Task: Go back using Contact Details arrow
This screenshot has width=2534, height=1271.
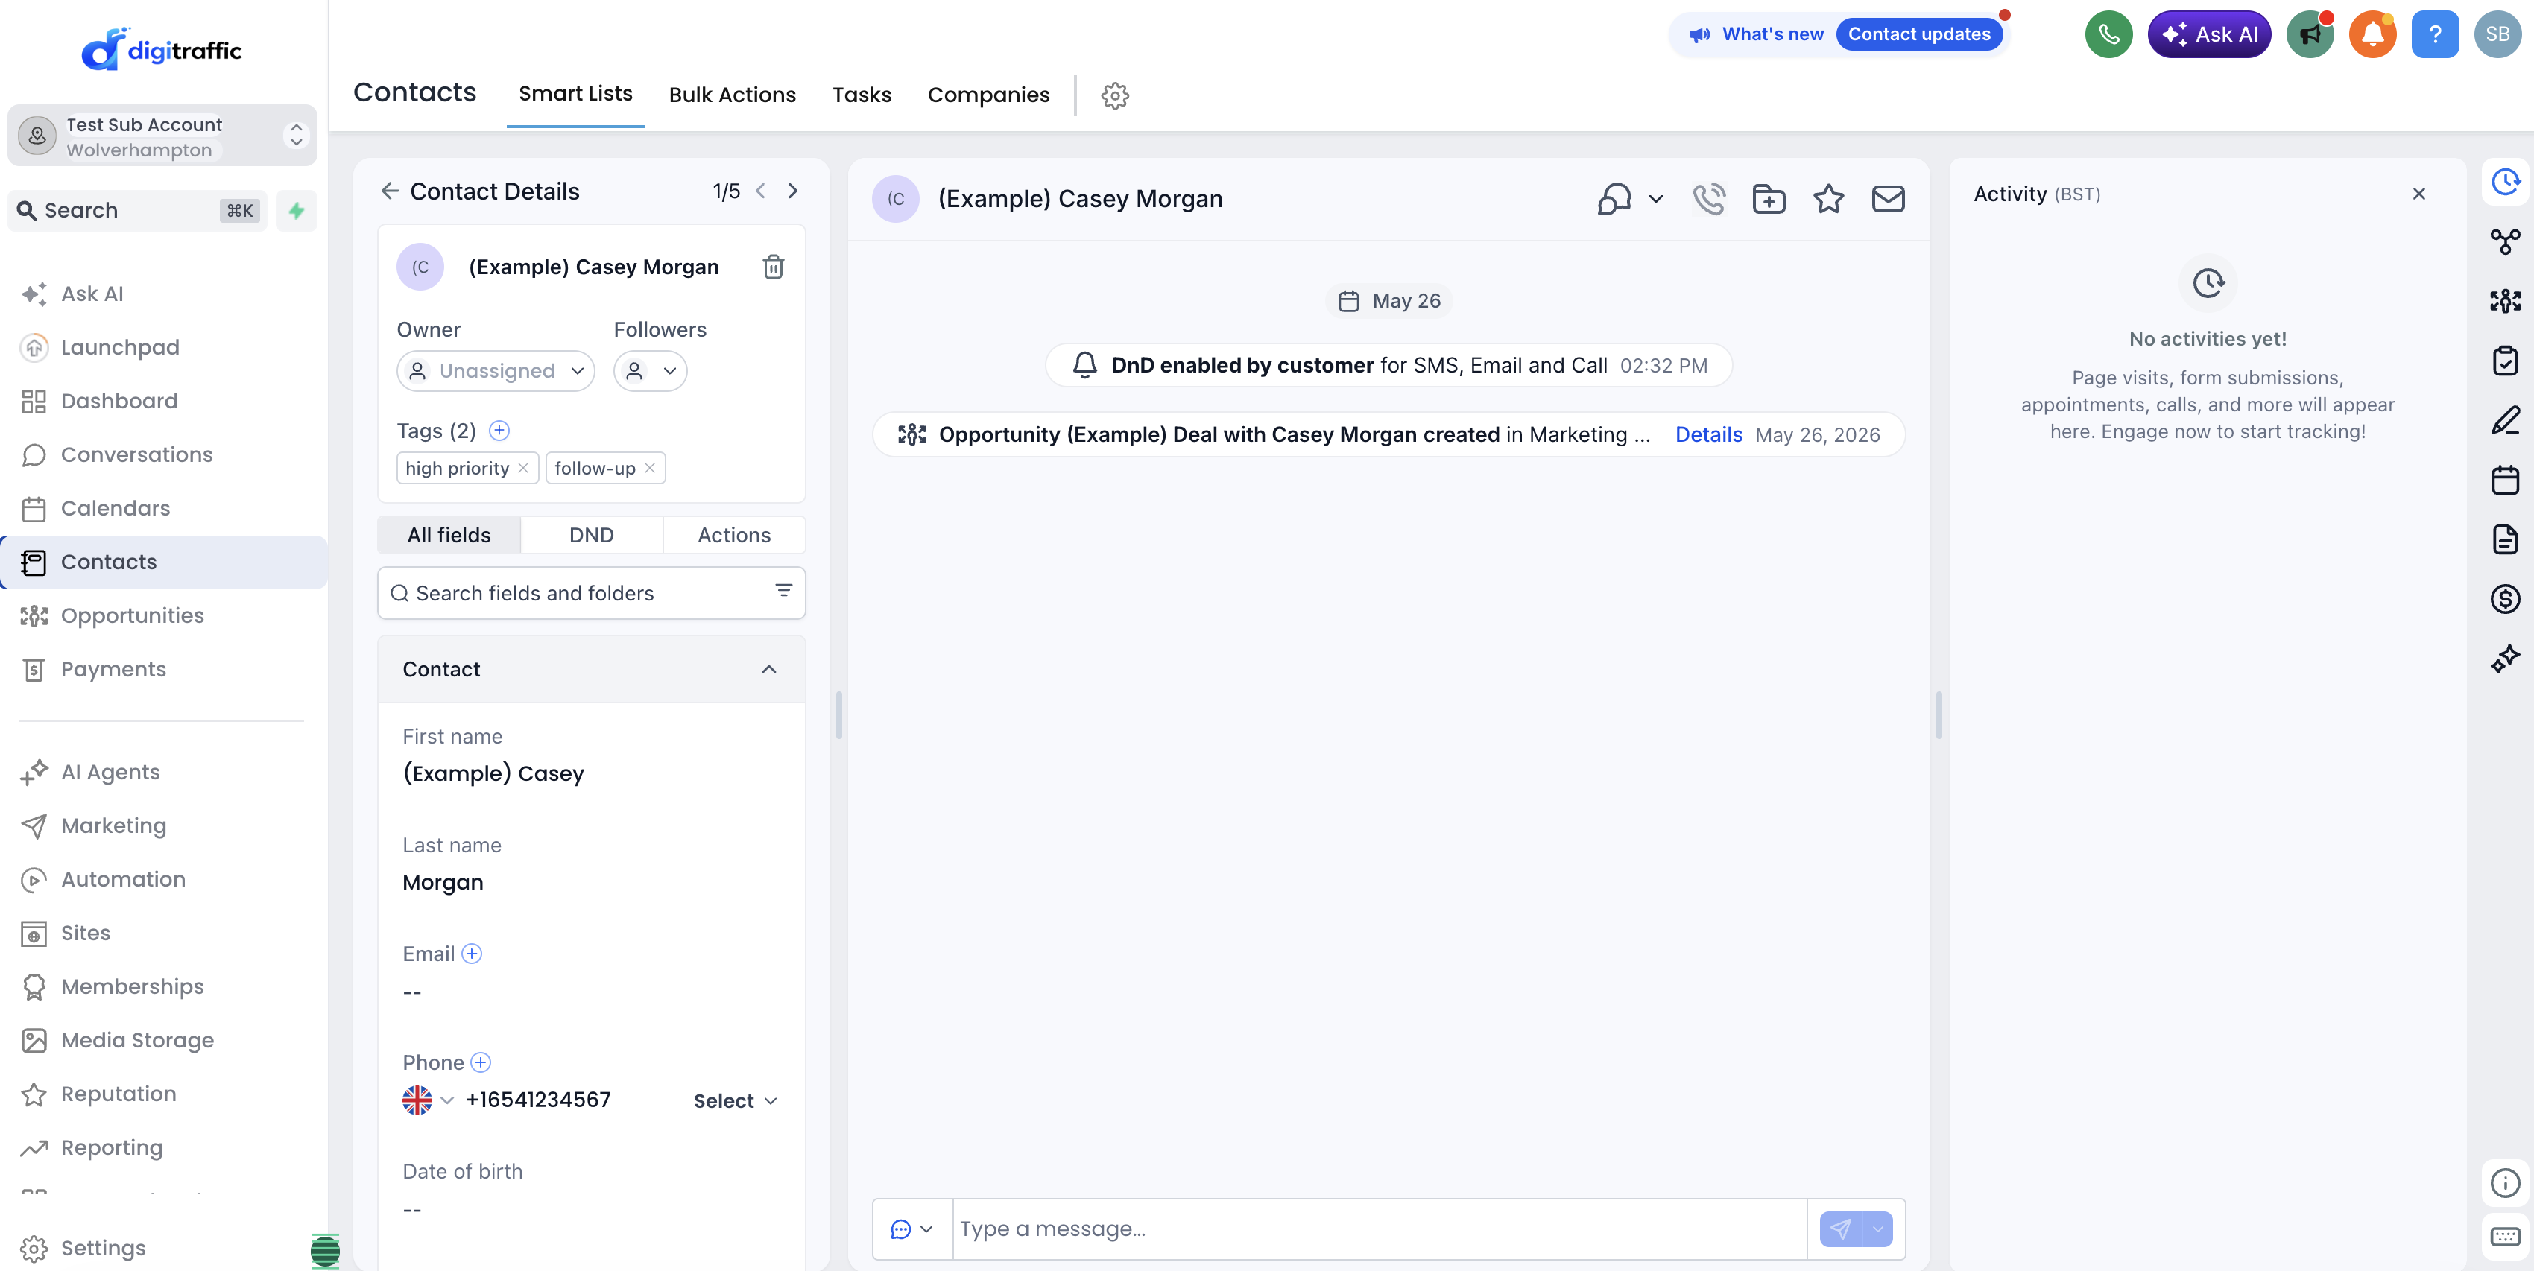Action: coord(391,191)
